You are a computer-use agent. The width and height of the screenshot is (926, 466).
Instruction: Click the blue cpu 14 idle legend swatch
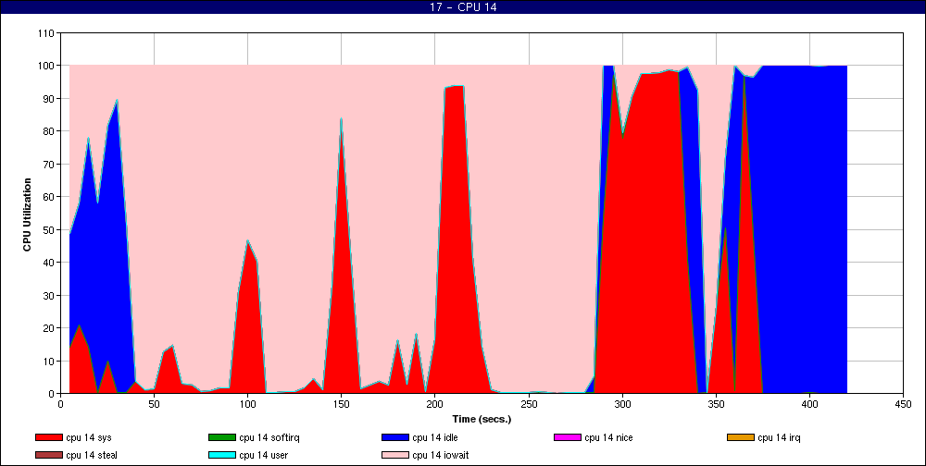[395, 437]
